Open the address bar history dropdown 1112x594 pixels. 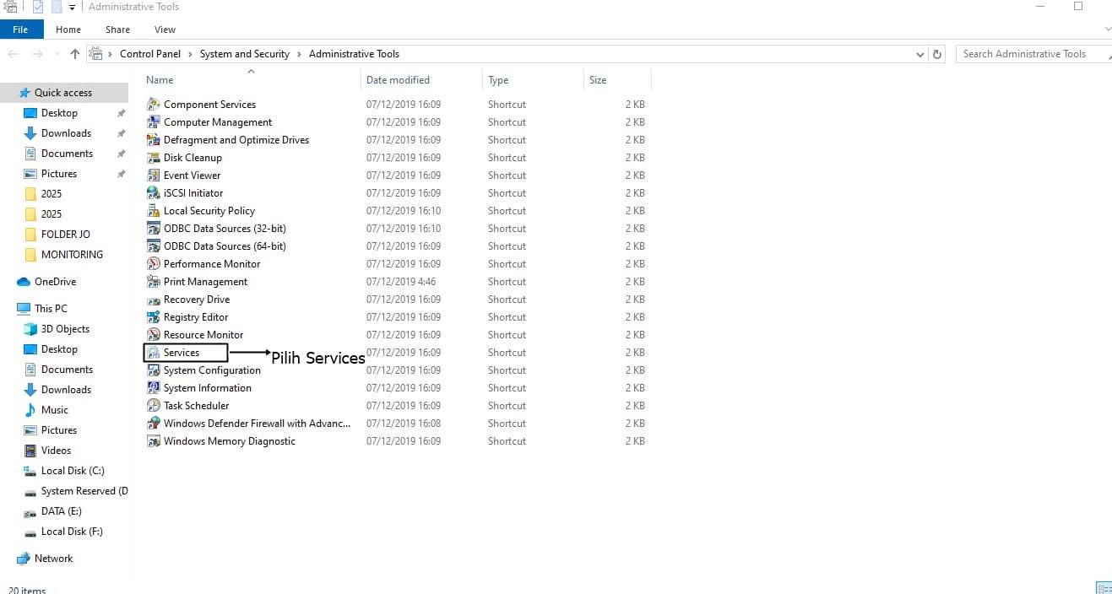click(920, 54)
